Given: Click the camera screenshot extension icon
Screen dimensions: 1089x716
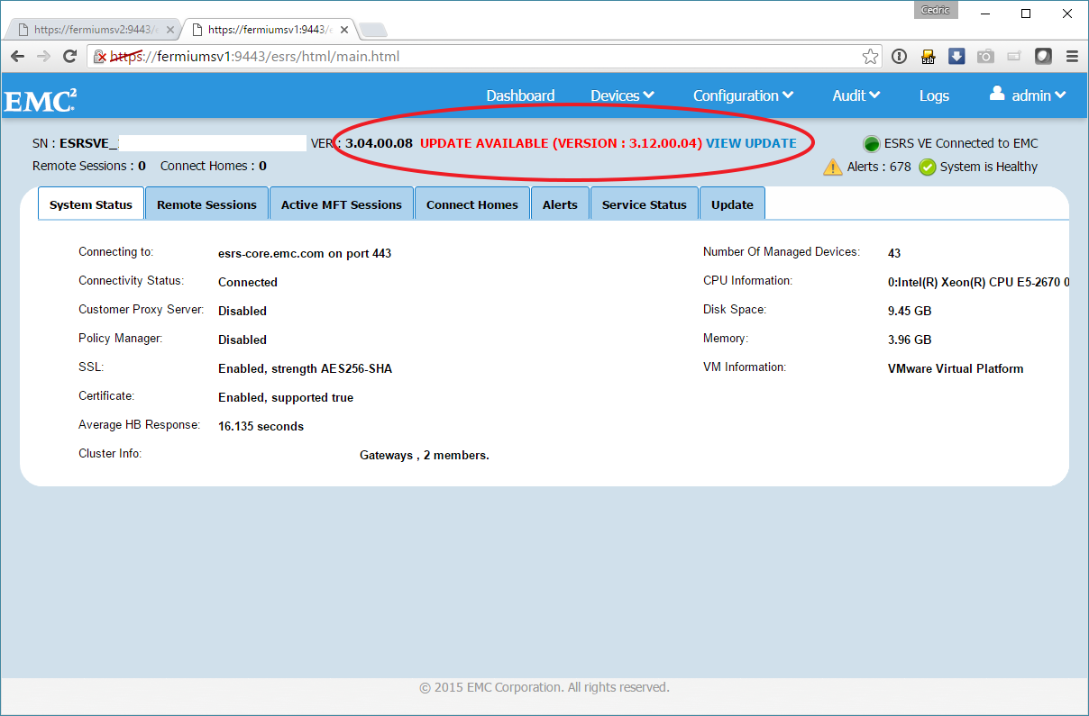Looking at the screenshot, I should (x=985, y=57).
